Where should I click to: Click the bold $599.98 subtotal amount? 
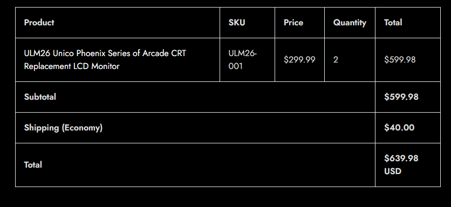click(401, 97)
